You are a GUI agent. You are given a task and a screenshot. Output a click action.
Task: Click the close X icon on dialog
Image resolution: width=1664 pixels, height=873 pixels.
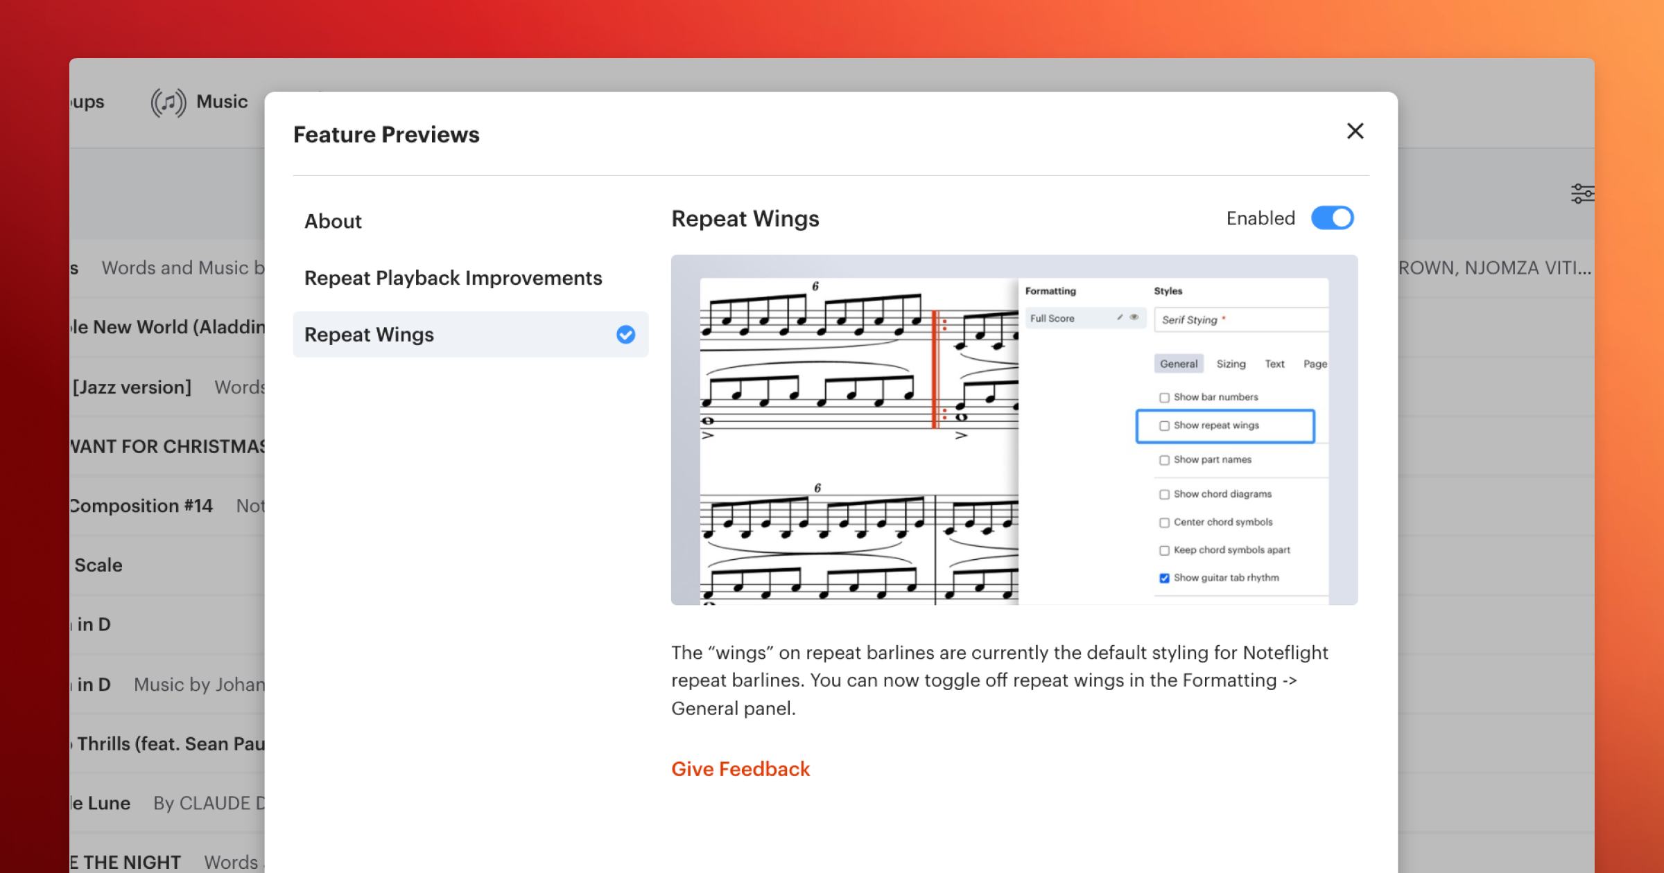click(x=1355, y=131)
